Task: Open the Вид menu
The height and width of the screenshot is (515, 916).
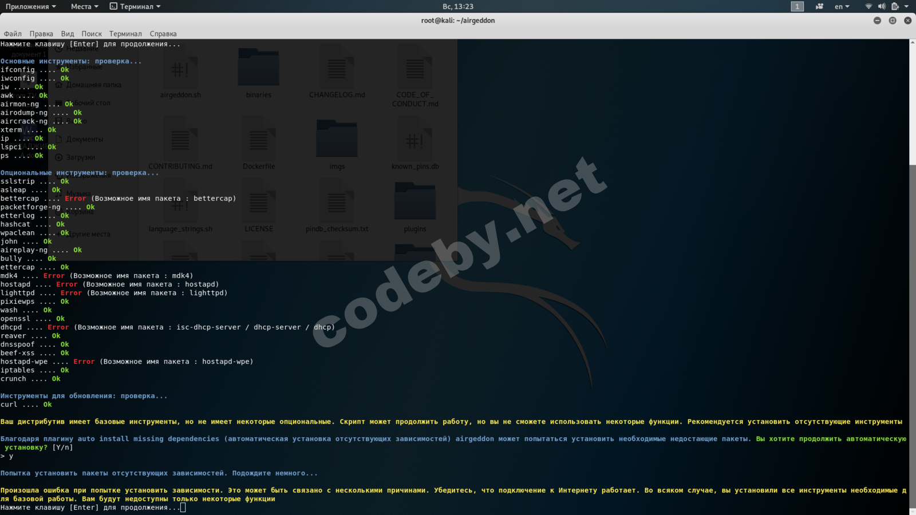Action: pyautogui.click(x=68, y=34)
